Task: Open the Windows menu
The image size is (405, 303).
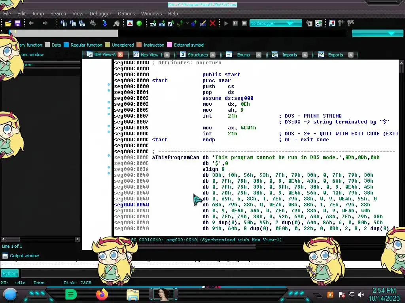Action: click(x=151, y=14)
